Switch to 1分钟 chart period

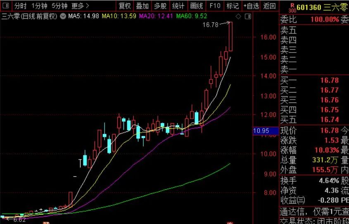(x=39, y=6)
